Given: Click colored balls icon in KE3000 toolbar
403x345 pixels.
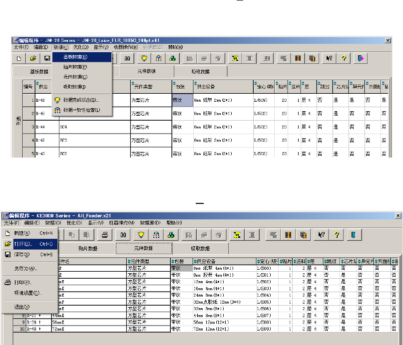Looking at the screenshot, I should pos(171,235).
